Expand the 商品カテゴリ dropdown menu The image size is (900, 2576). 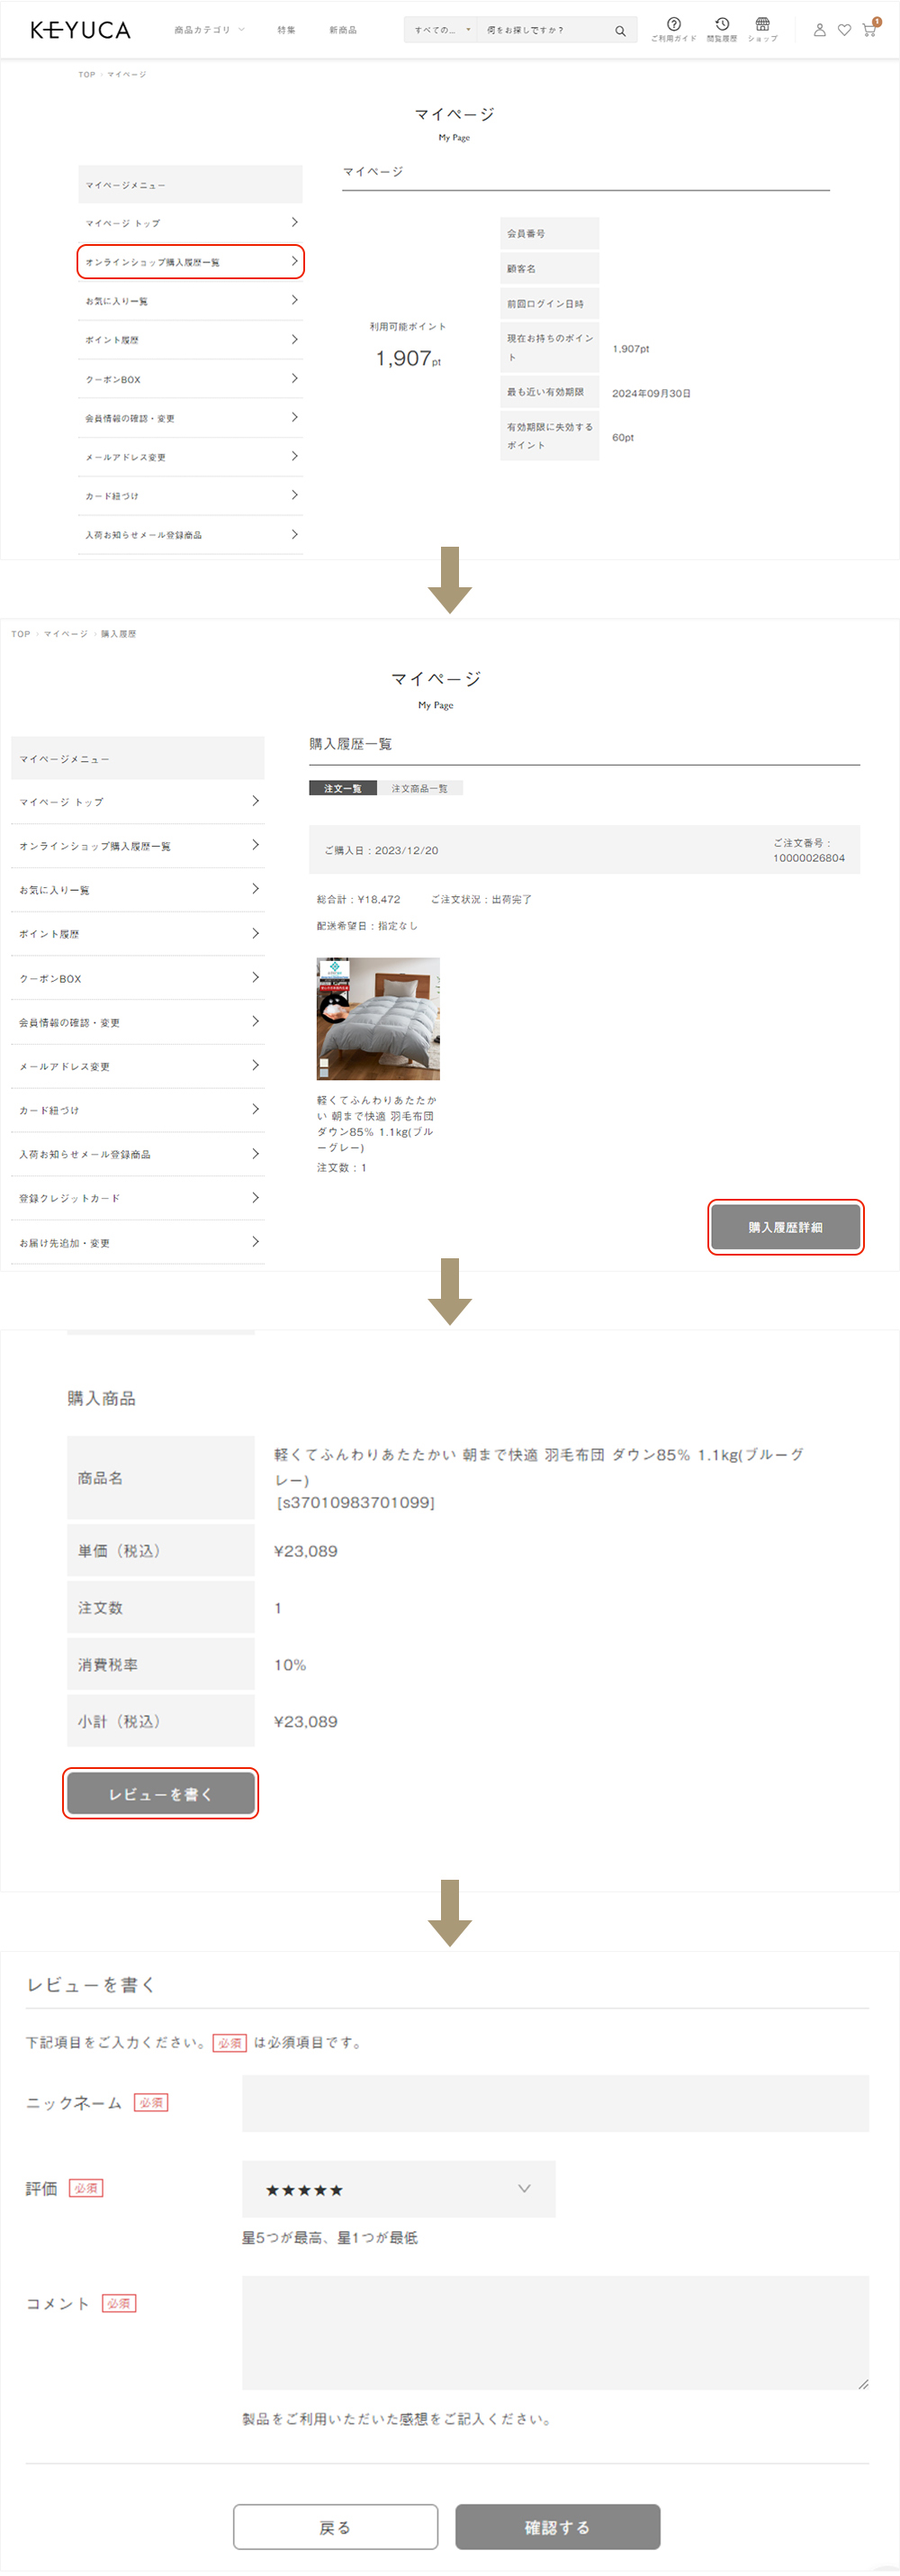pyautogui.click(x=209, y=30)
